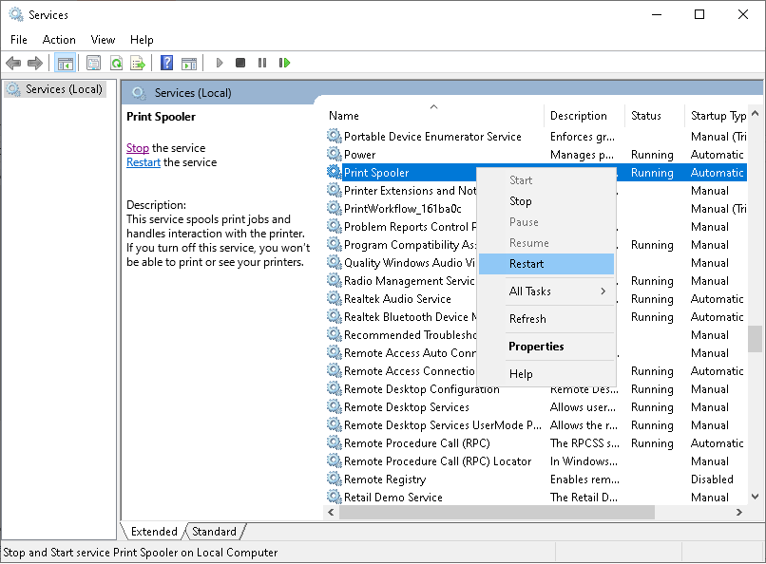The height and width of the screenshot is (564, 766).
Task: Open the File menu
Action: [19, 40]
